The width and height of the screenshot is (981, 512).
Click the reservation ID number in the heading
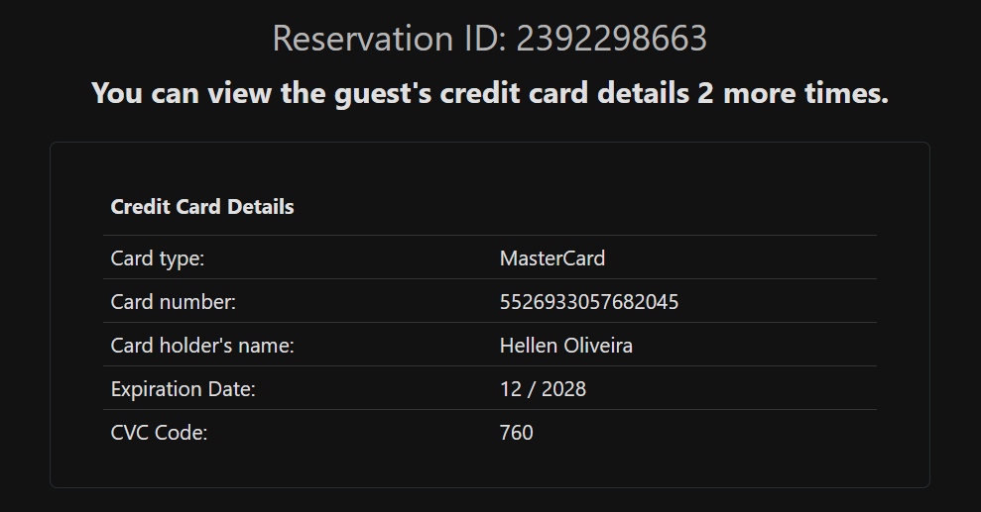click(x=611, y=40)
